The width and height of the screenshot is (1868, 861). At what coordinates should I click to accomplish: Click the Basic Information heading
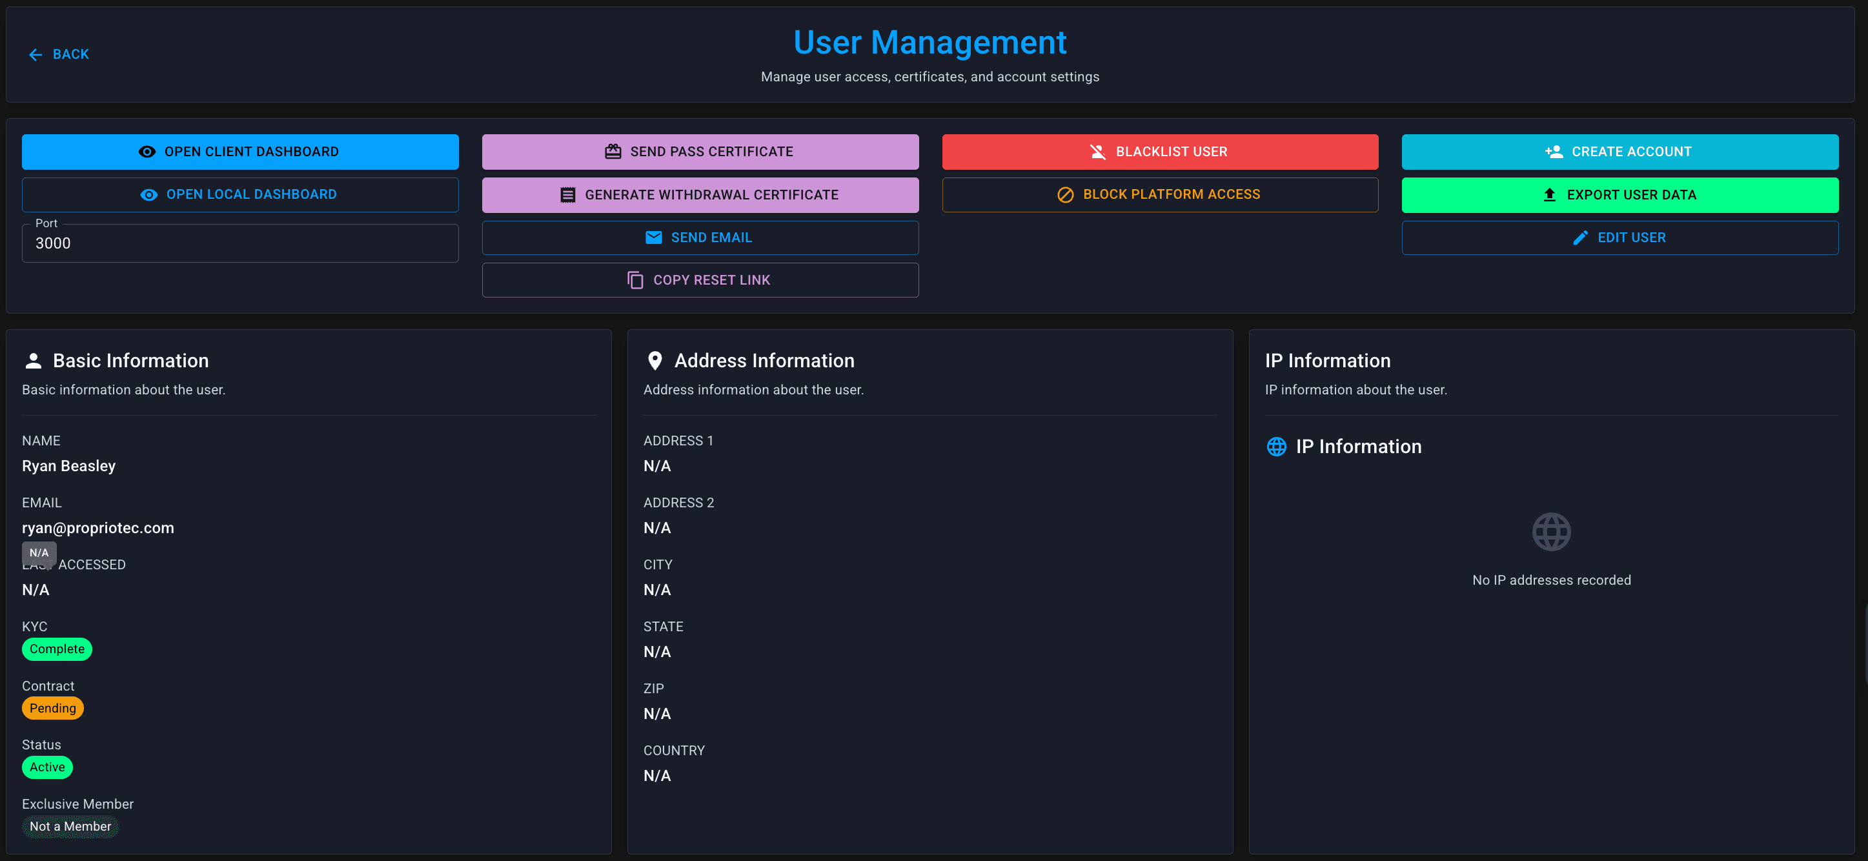point(130,361)
